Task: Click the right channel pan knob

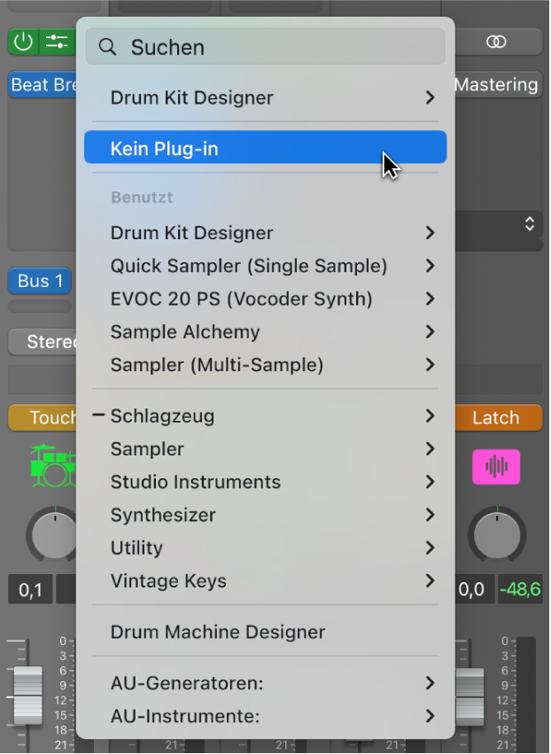Action: point(496,536)
